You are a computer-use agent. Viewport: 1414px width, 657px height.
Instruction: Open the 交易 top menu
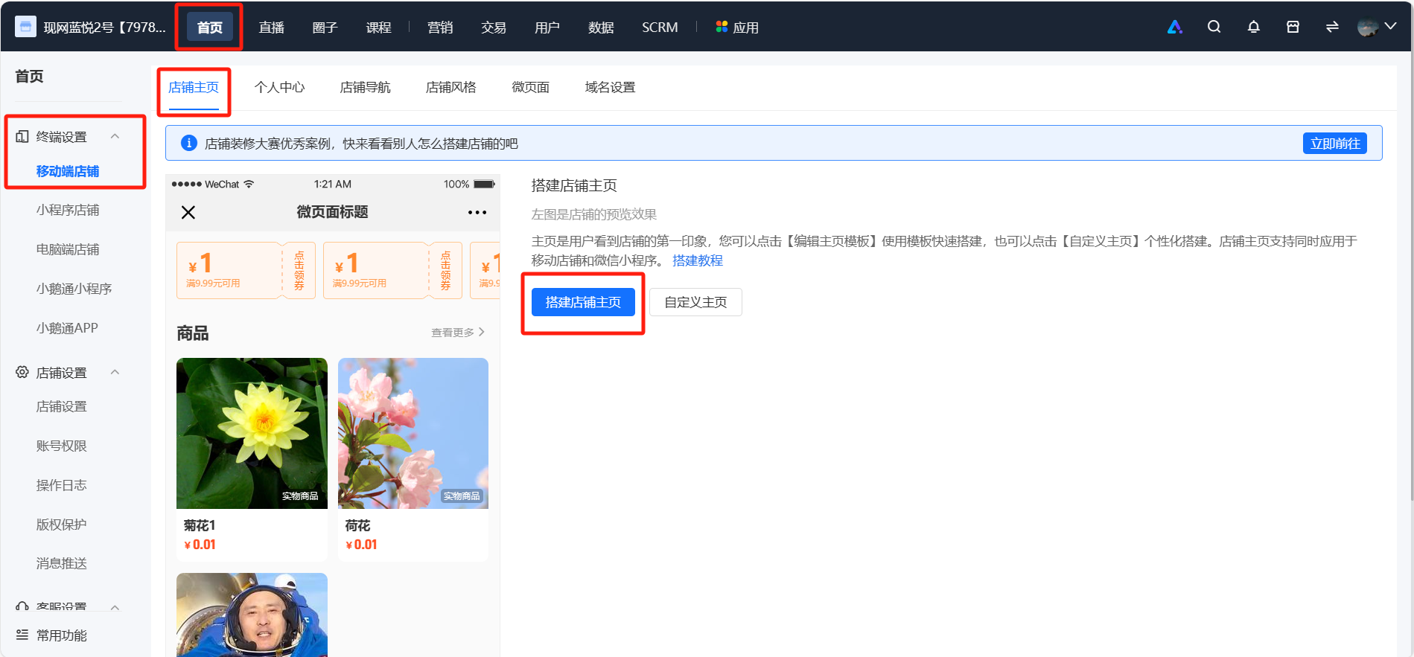(494, 28)
